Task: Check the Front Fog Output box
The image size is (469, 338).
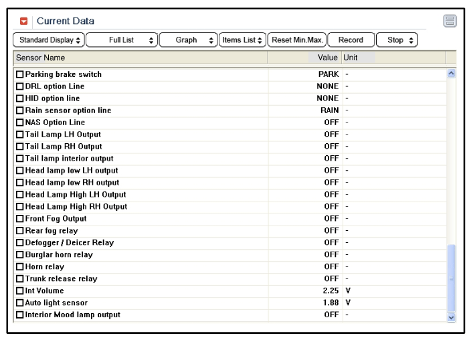Action: 19,219
